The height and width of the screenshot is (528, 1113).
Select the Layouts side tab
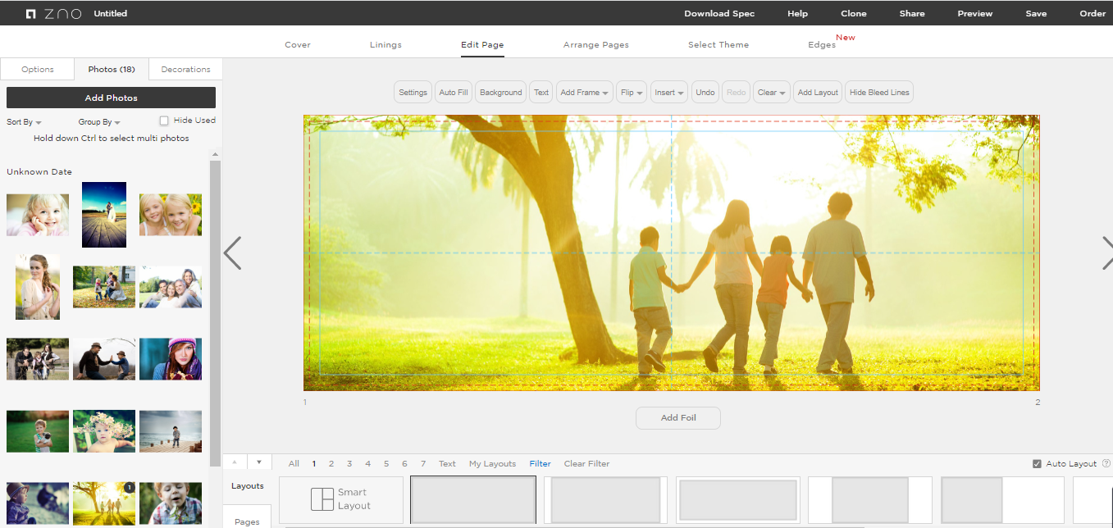(x=248, y=486)
